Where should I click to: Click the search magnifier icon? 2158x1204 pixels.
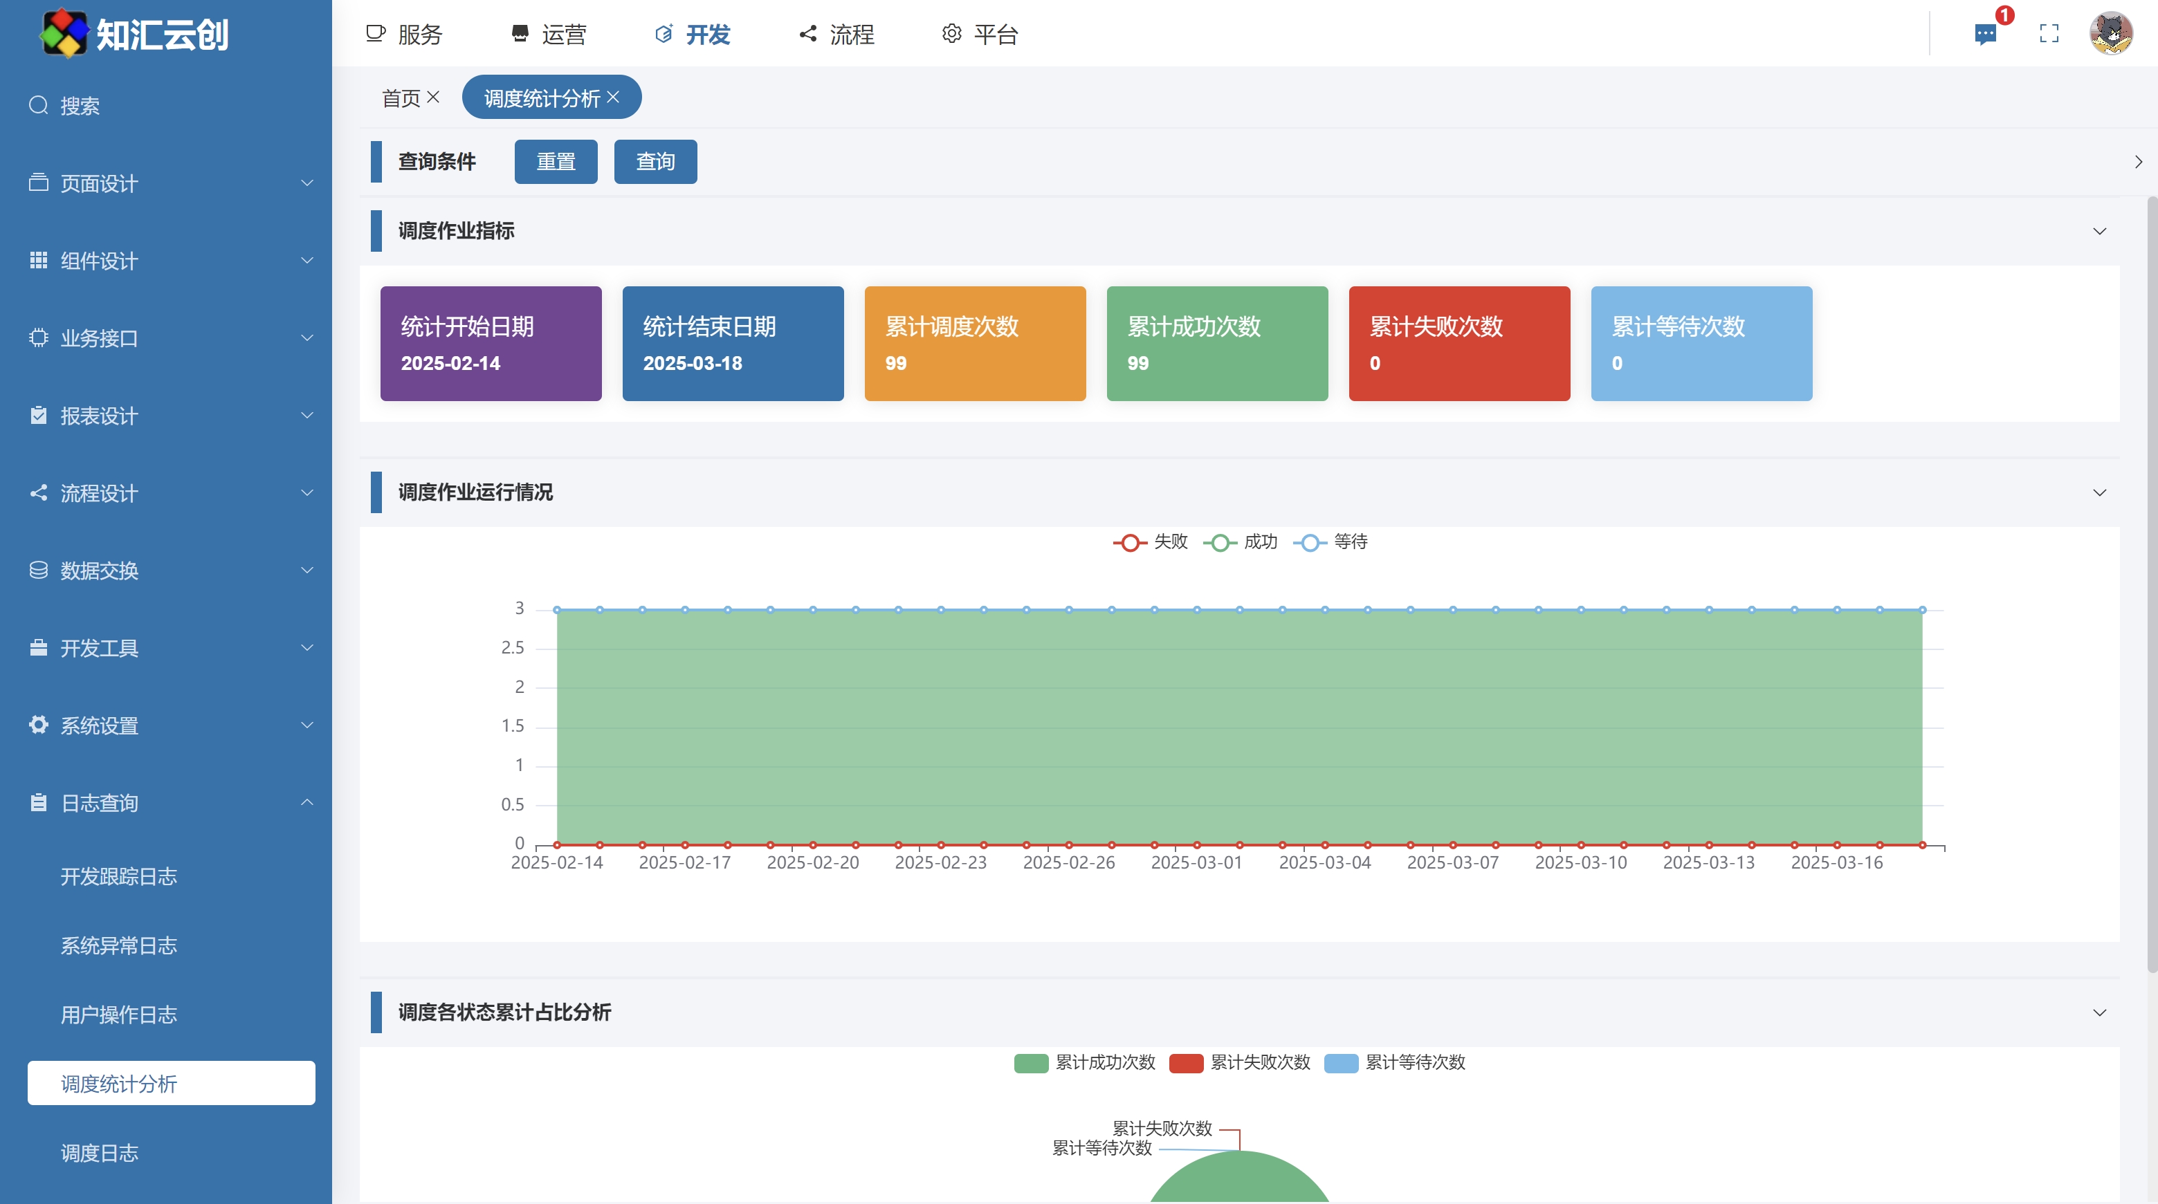pos(39,106)
